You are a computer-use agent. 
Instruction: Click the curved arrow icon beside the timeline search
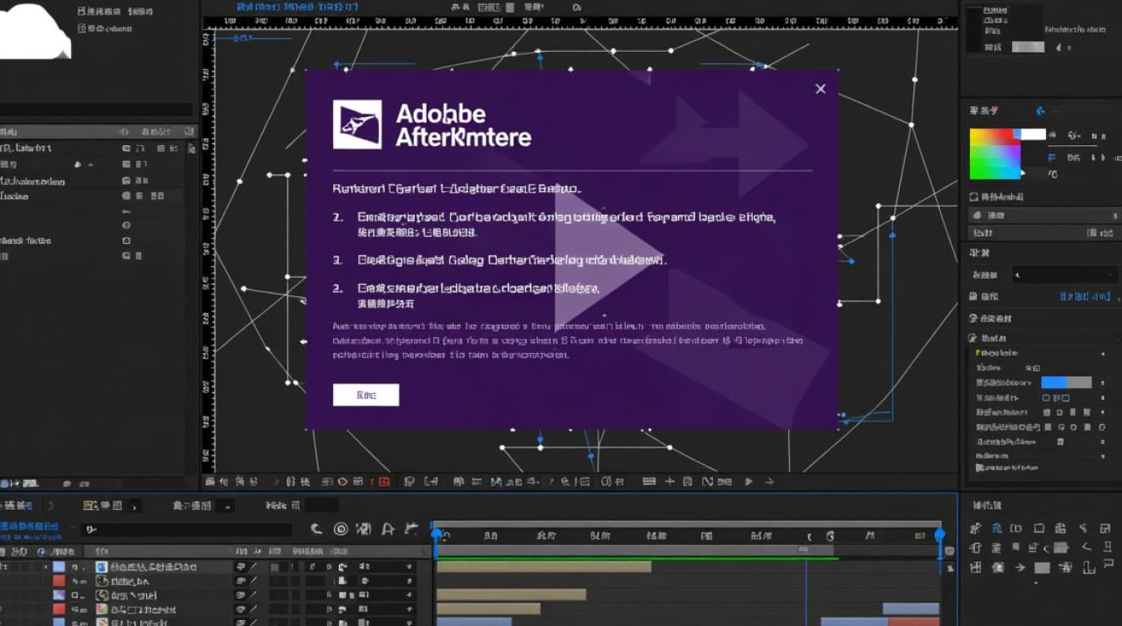pos(316,528)
